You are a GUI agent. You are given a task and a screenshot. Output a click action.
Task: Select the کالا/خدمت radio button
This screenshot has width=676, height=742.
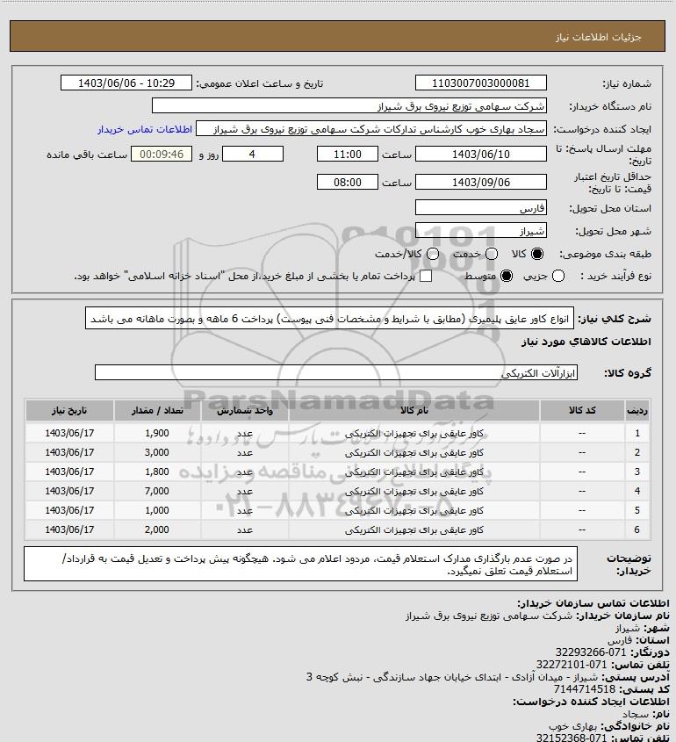tap(432, 254)
